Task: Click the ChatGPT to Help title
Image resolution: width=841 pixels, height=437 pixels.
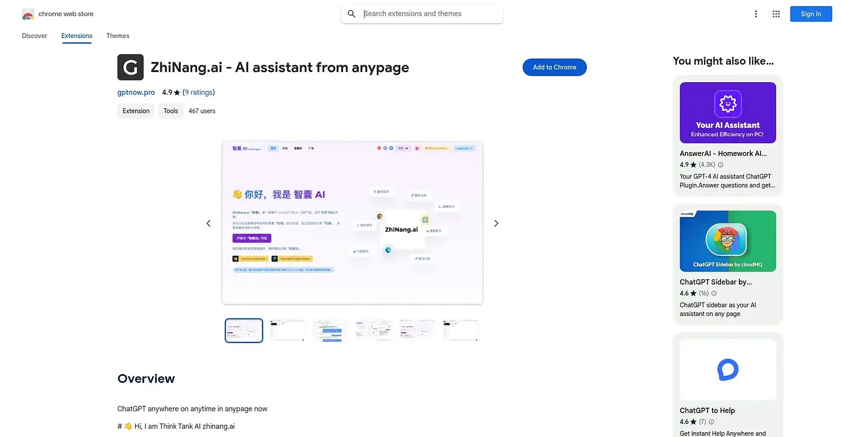Action: pos(708,411)
